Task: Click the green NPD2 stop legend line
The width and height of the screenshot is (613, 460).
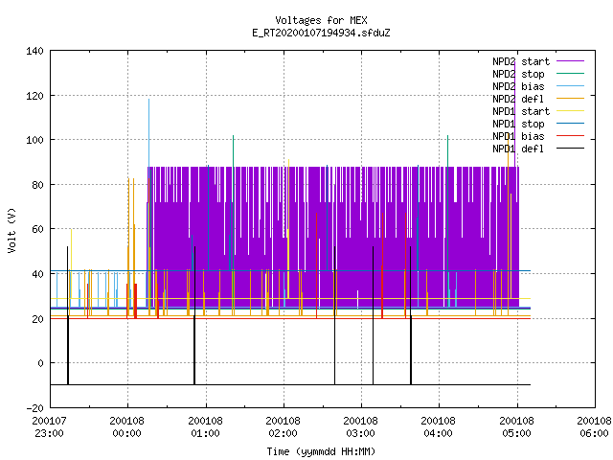Action: pyautogui.click(x=570, y=74)
